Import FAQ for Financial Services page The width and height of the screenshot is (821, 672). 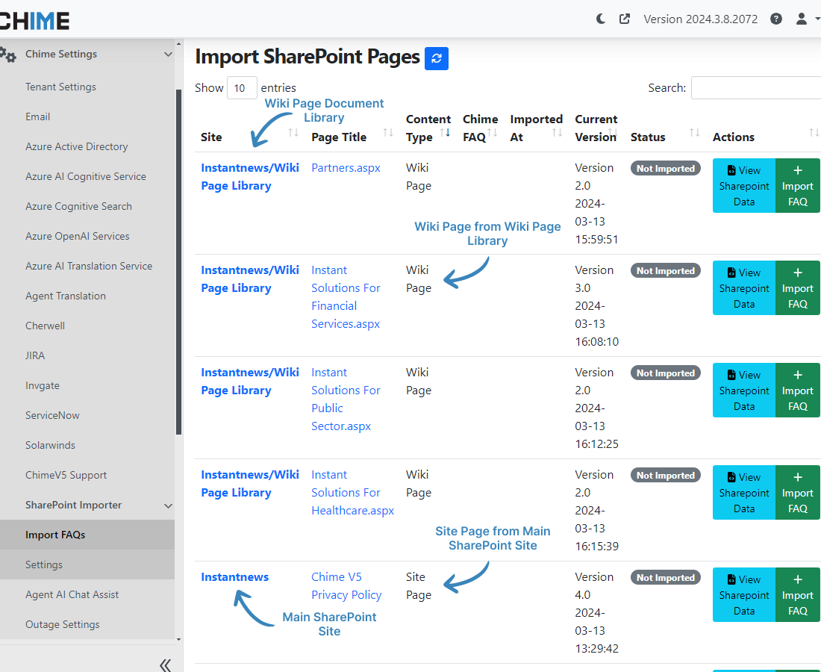tap(797, 287)
